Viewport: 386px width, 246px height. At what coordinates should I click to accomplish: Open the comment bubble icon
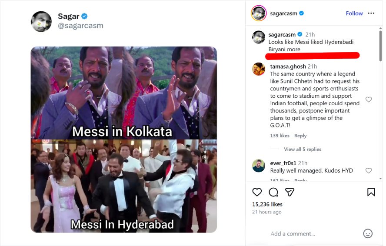point(273,192)
